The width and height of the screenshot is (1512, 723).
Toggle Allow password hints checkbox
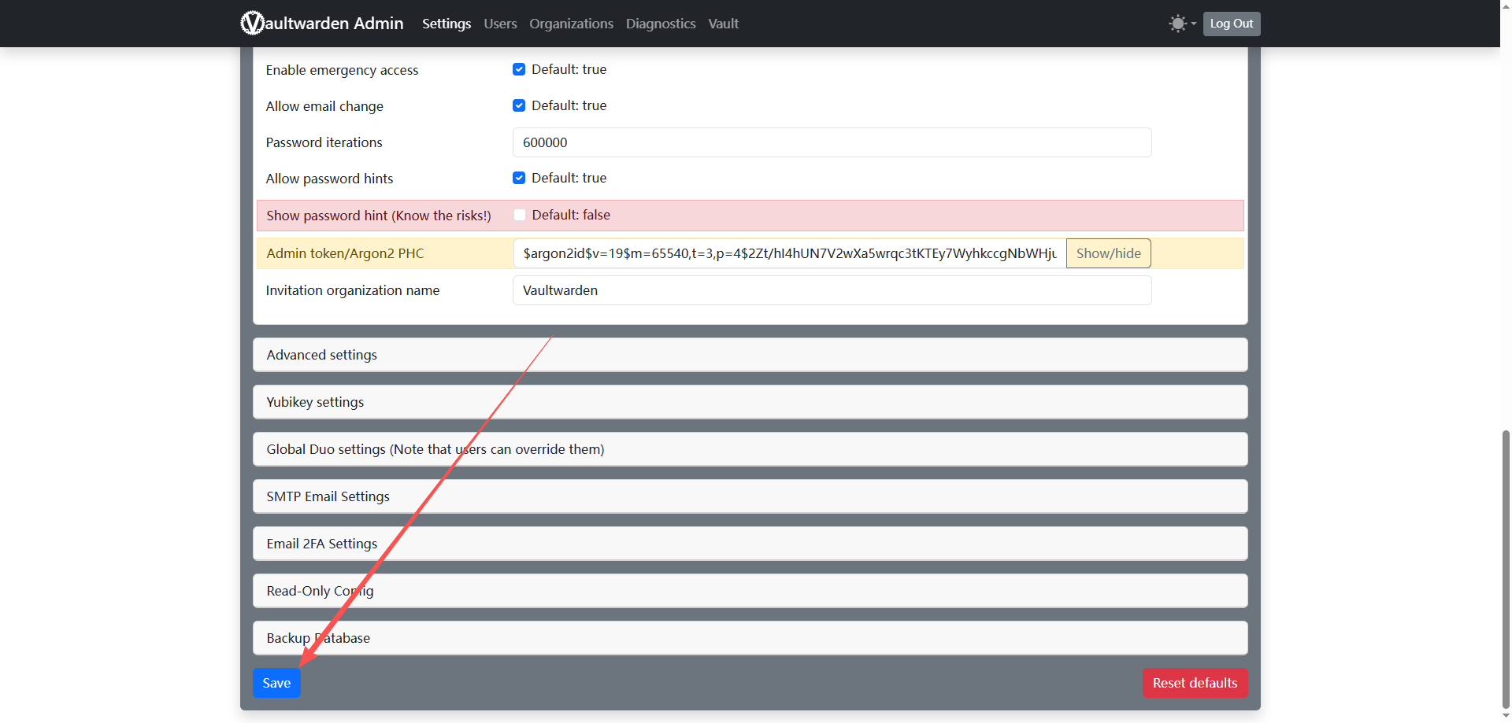(x=519, y=178)
